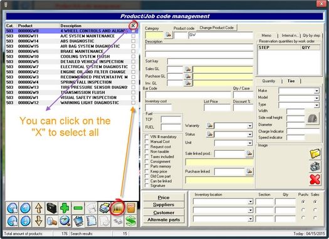Open the black briefcase toolbar icon

51,208
